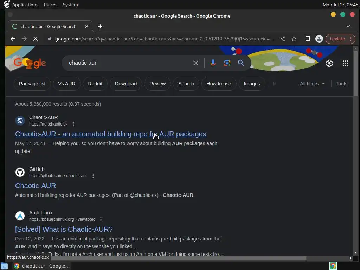360x270 pixels.
Task: Open new browser tab
Action: (x=100, y=26)
